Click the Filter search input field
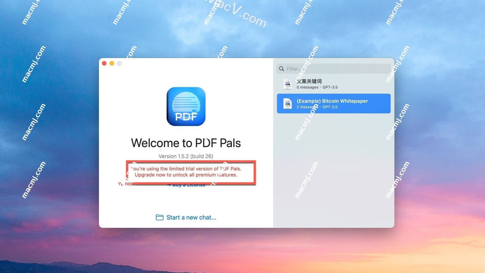 (333, 69)
